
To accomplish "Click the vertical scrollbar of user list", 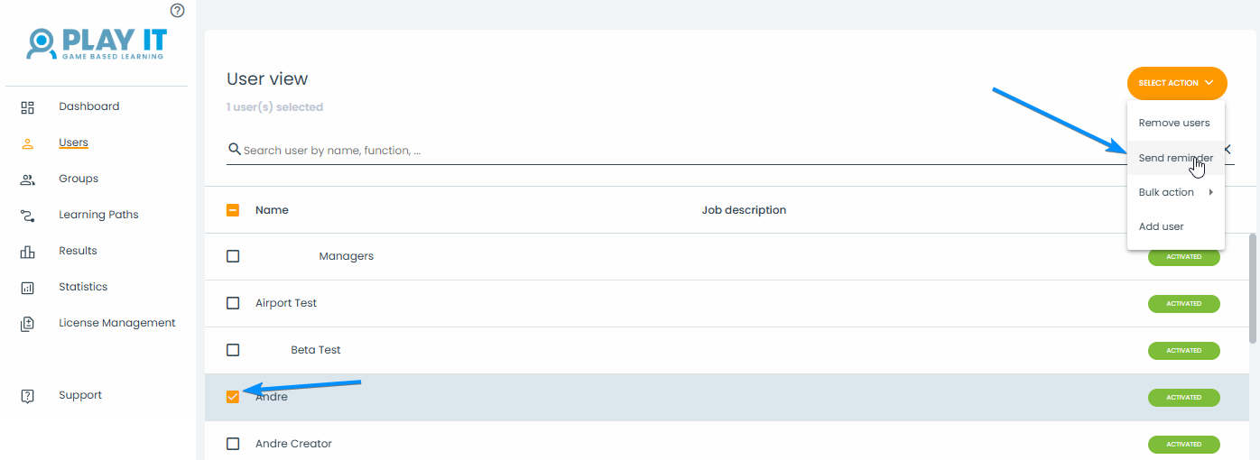I will [1252, 289].
